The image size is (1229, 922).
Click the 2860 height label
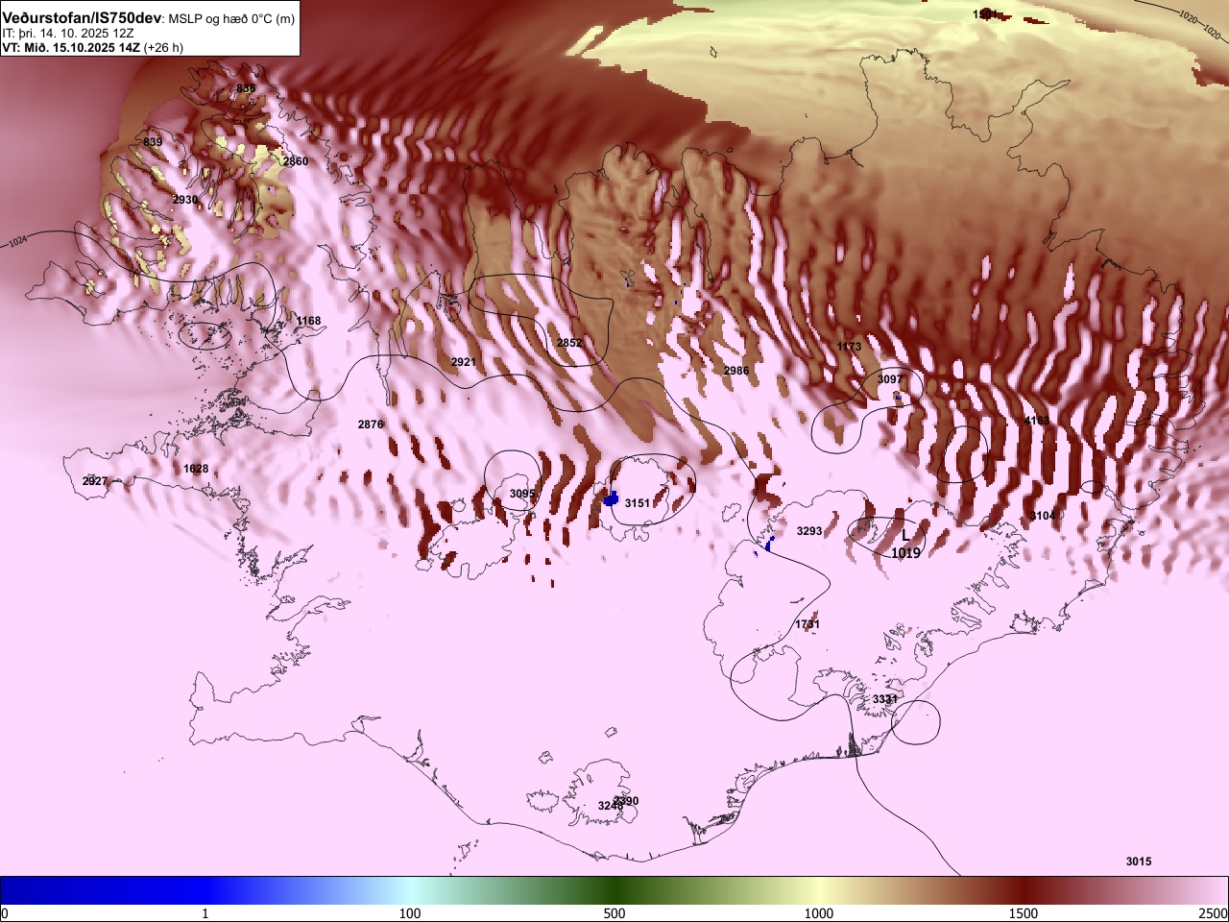point(296,161)
